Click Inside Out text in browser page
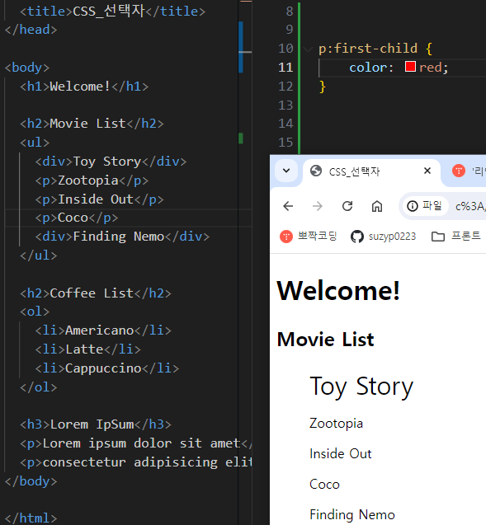The height and width of the screenshot is (525, 486). 341,453
